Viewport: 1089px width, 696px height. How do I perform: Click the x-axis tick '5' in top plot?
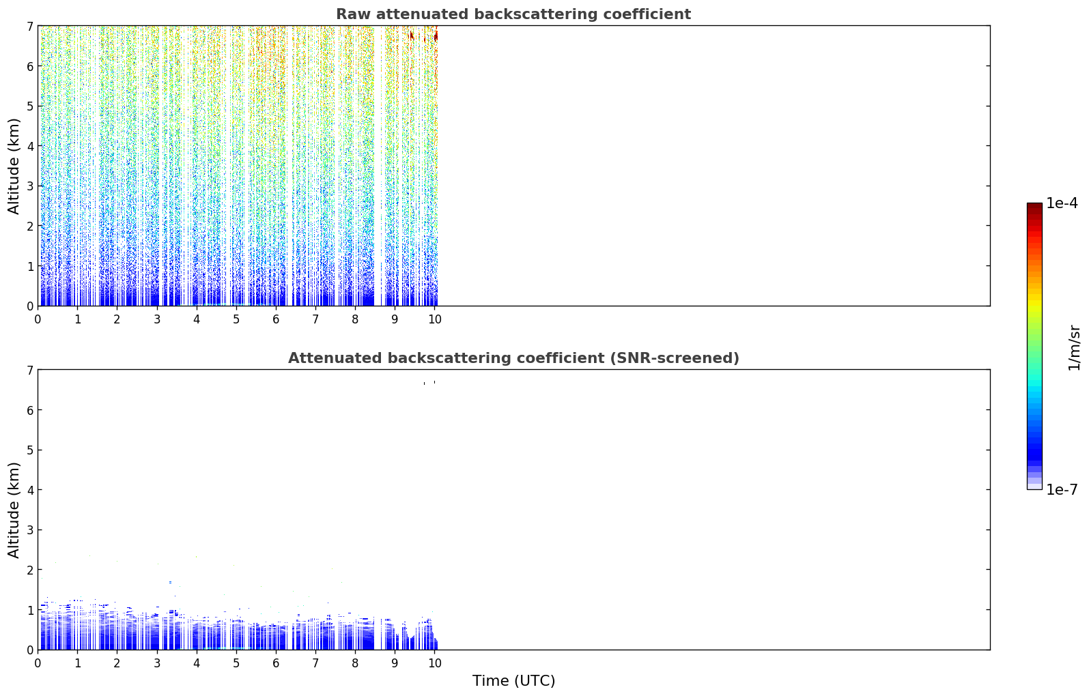[x=236, y=319]
